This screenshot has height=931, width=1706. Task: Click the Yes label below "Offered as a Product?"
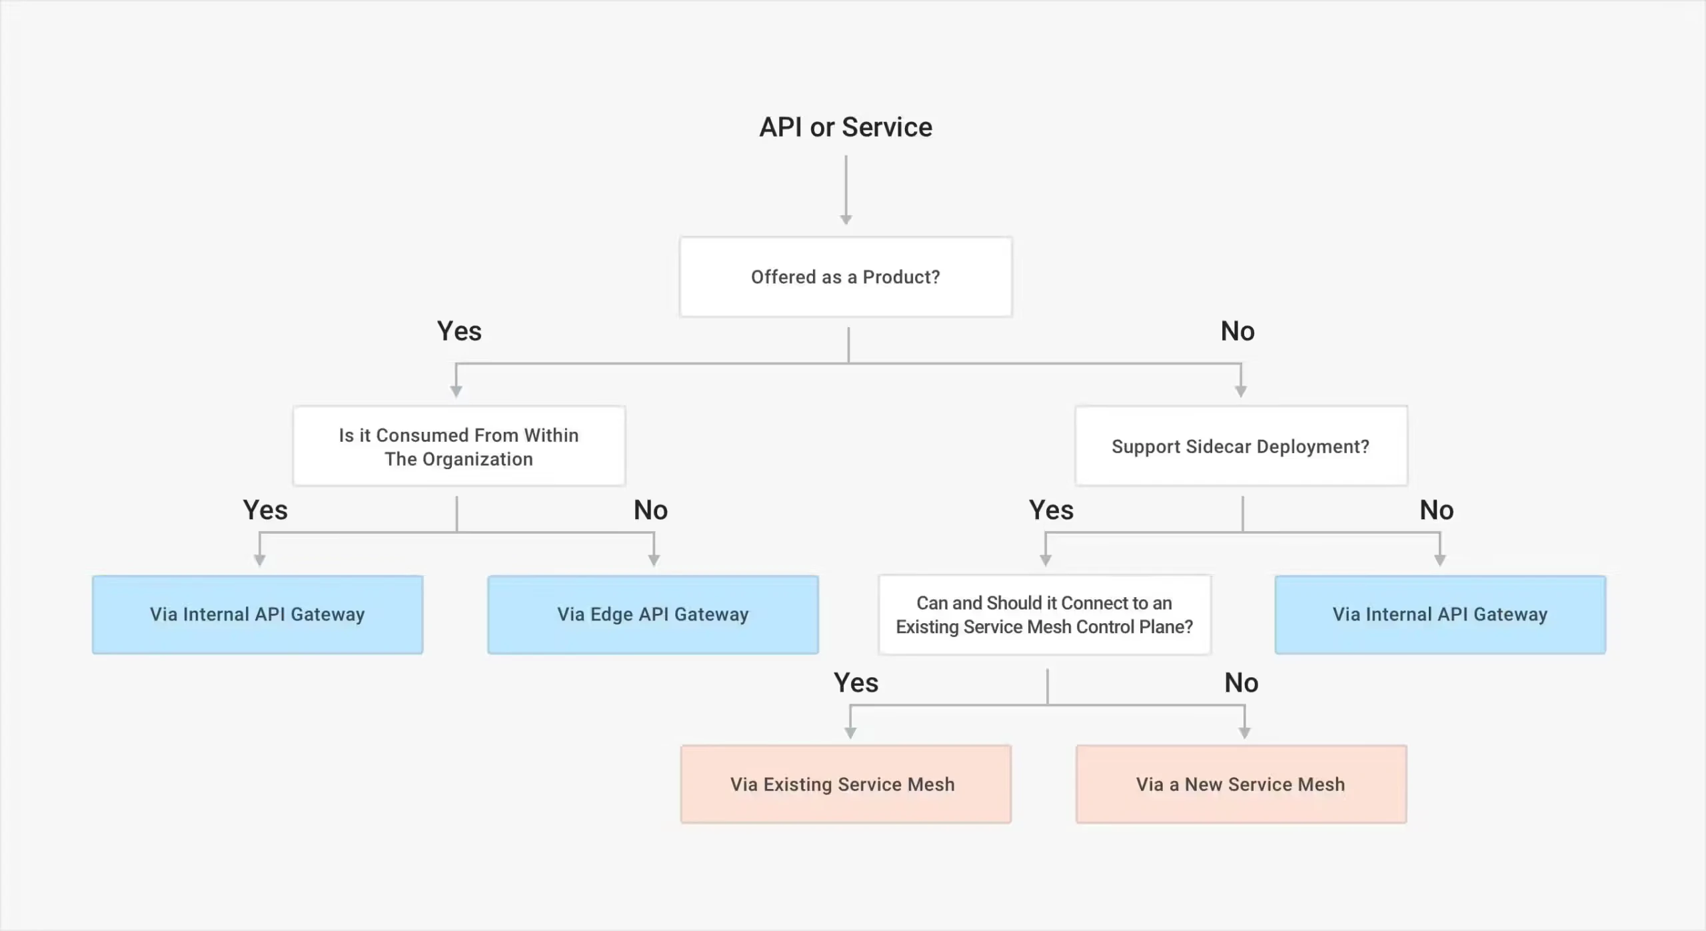tap(459, 331)
